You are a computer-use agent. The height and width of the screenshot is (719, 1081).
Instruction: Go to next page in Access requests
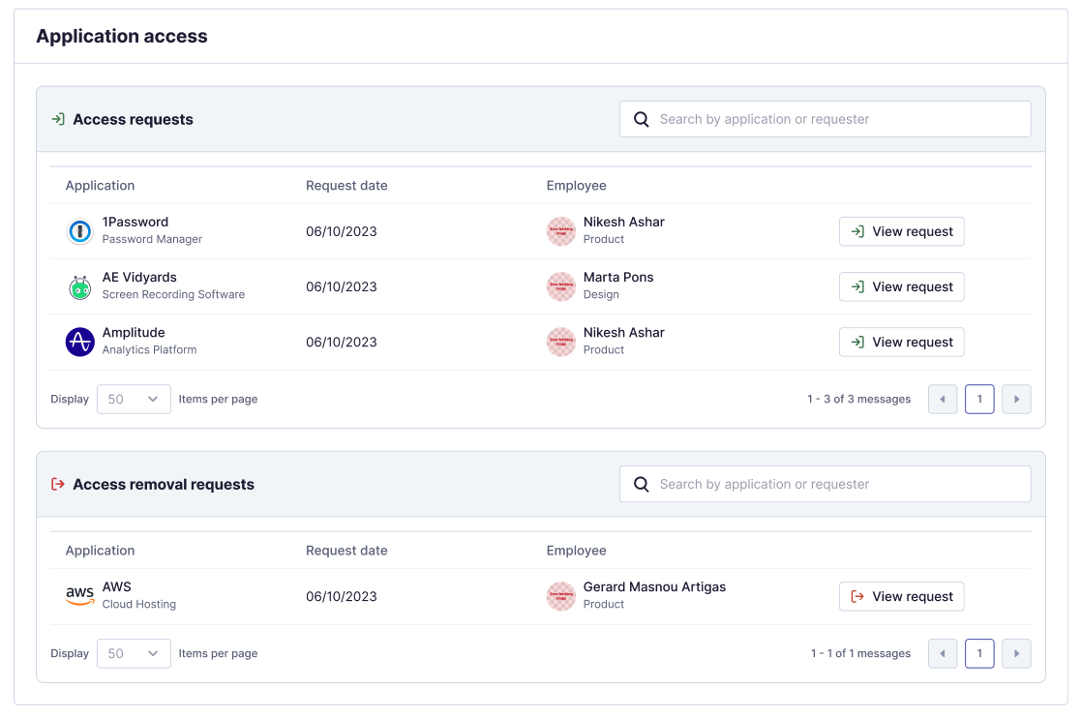[1016, 399]
